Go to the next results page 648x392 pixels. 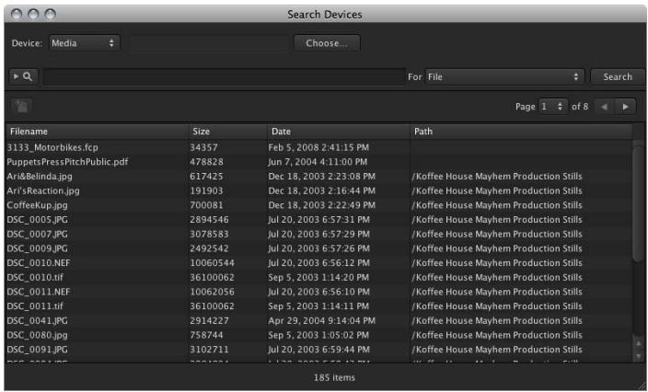626,107
